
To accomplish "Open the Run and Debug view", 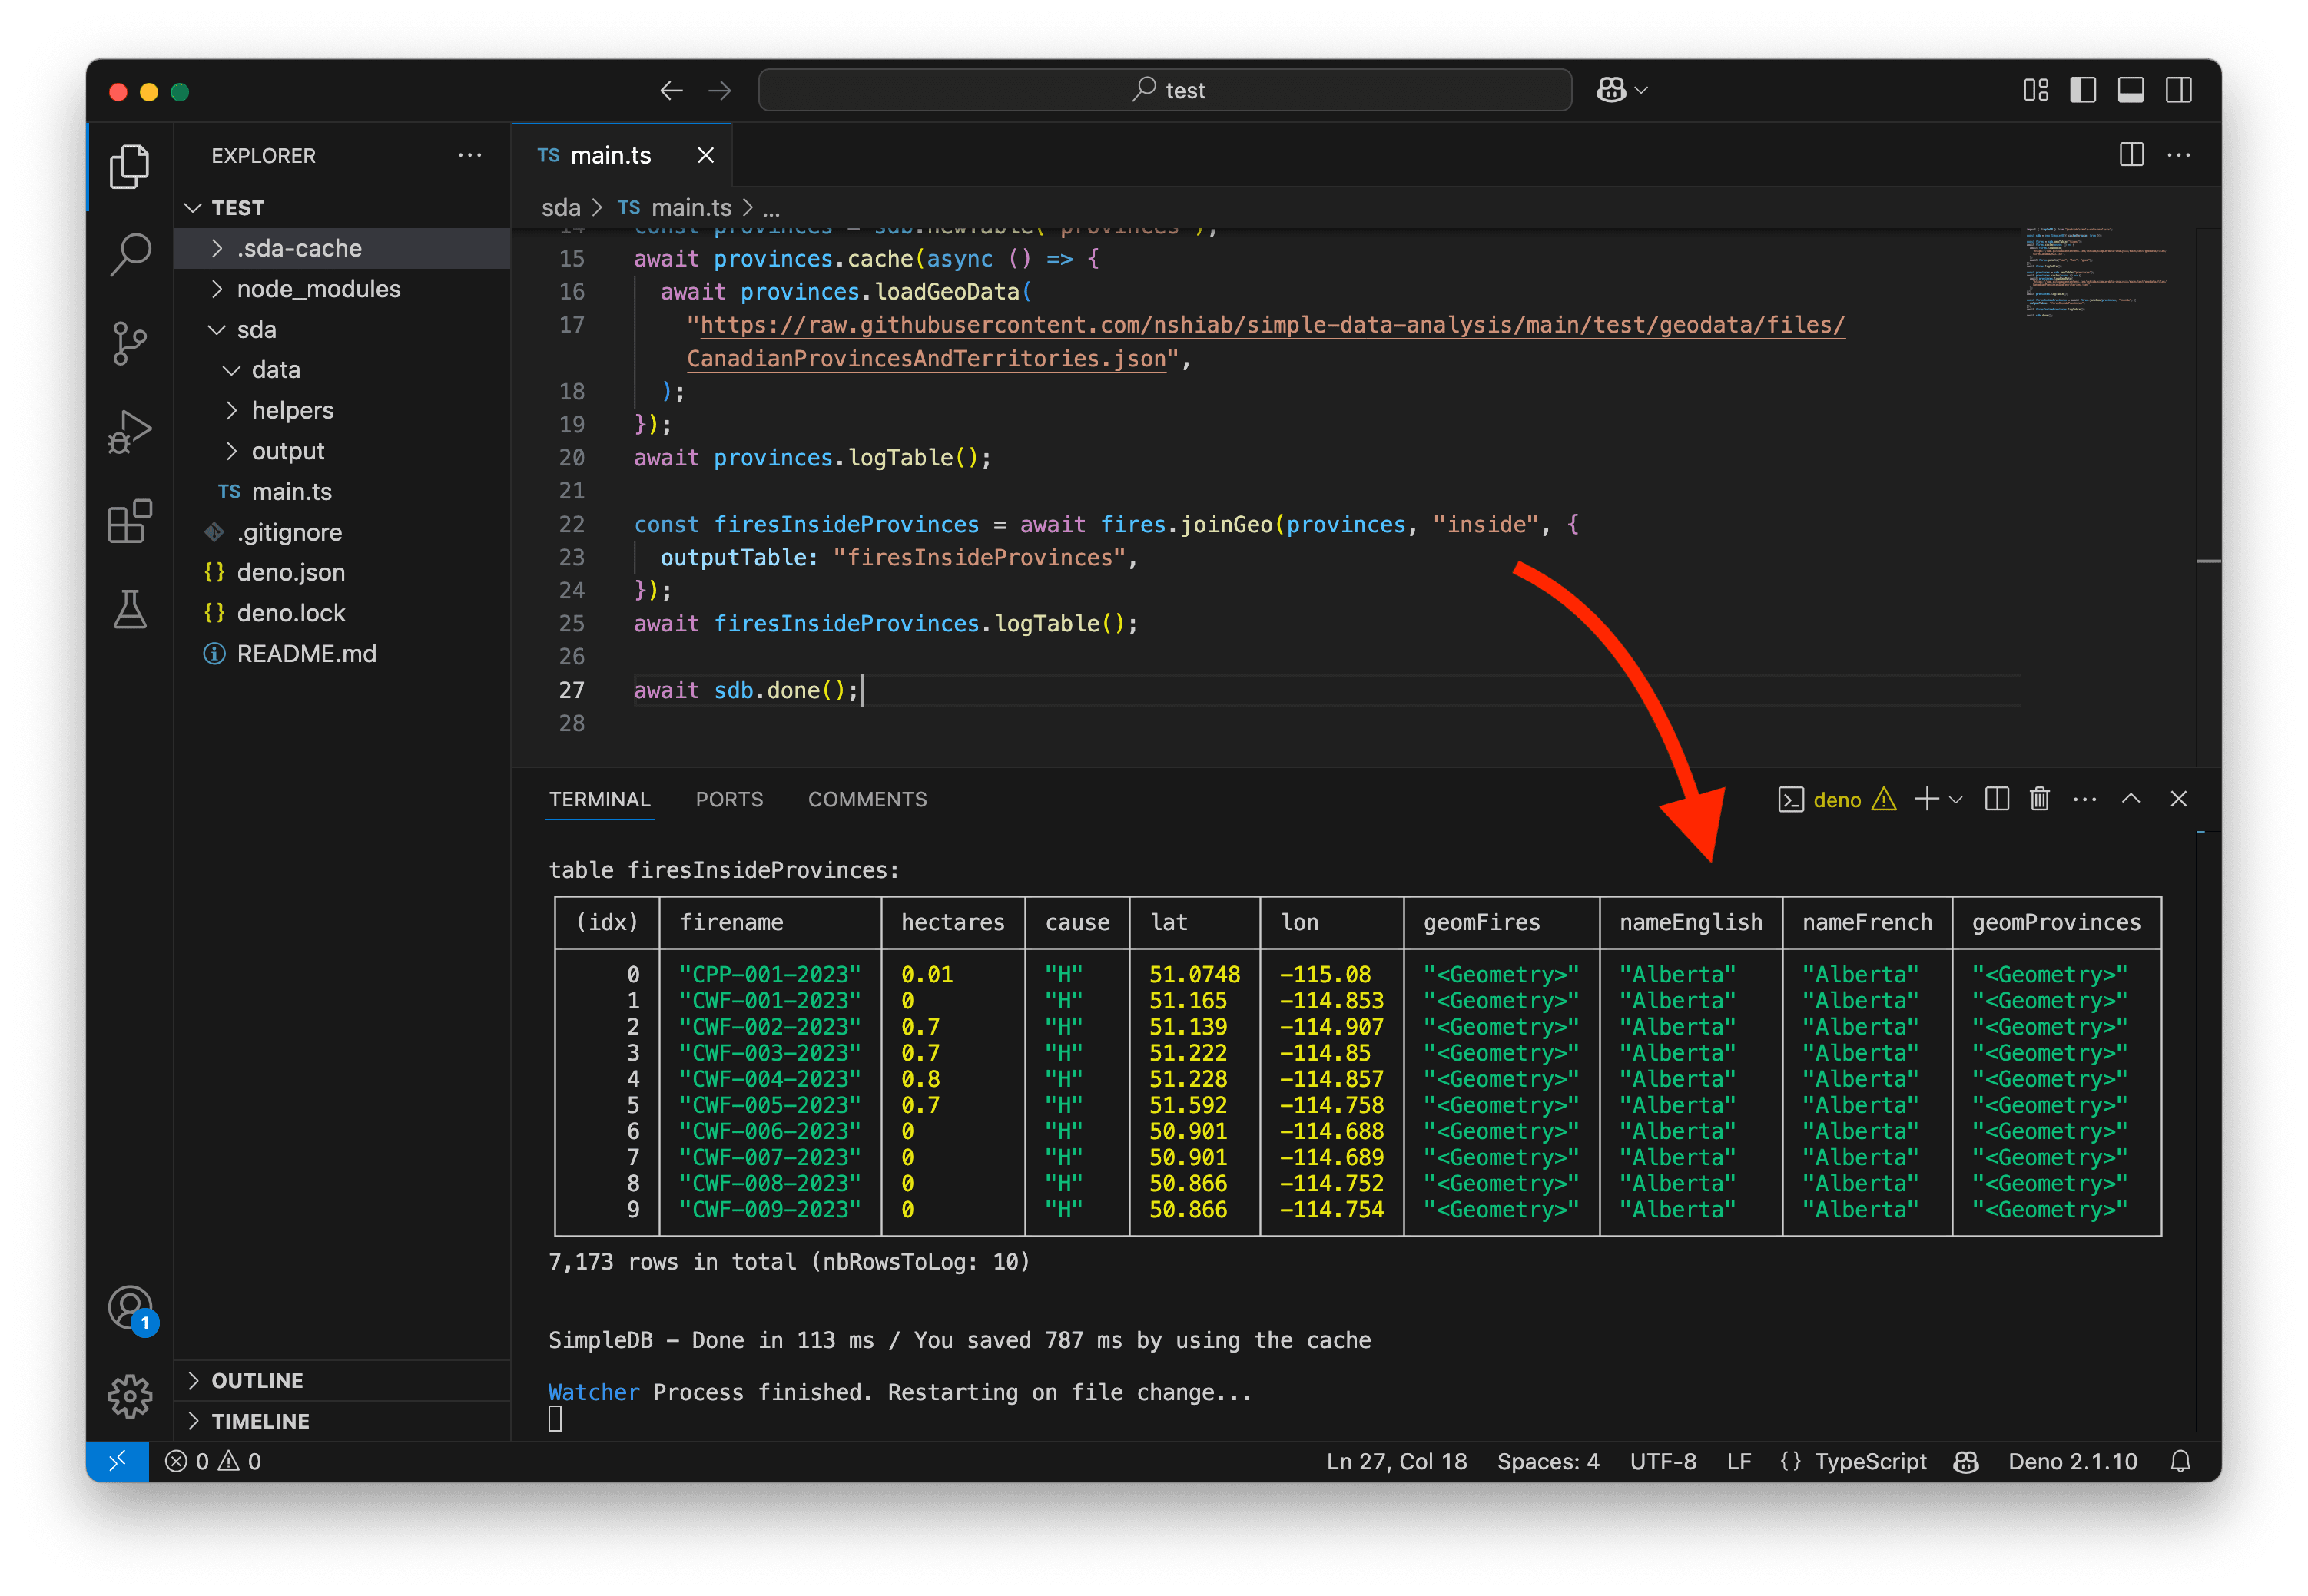I will click(129, 432).
